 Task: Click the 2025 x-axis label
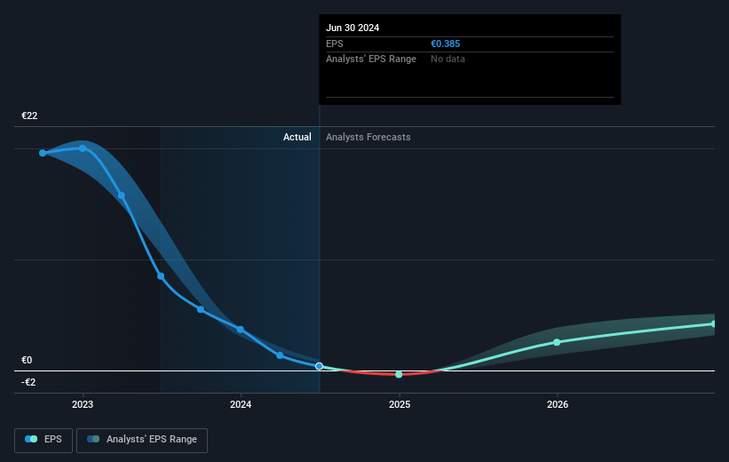point(400,404)
